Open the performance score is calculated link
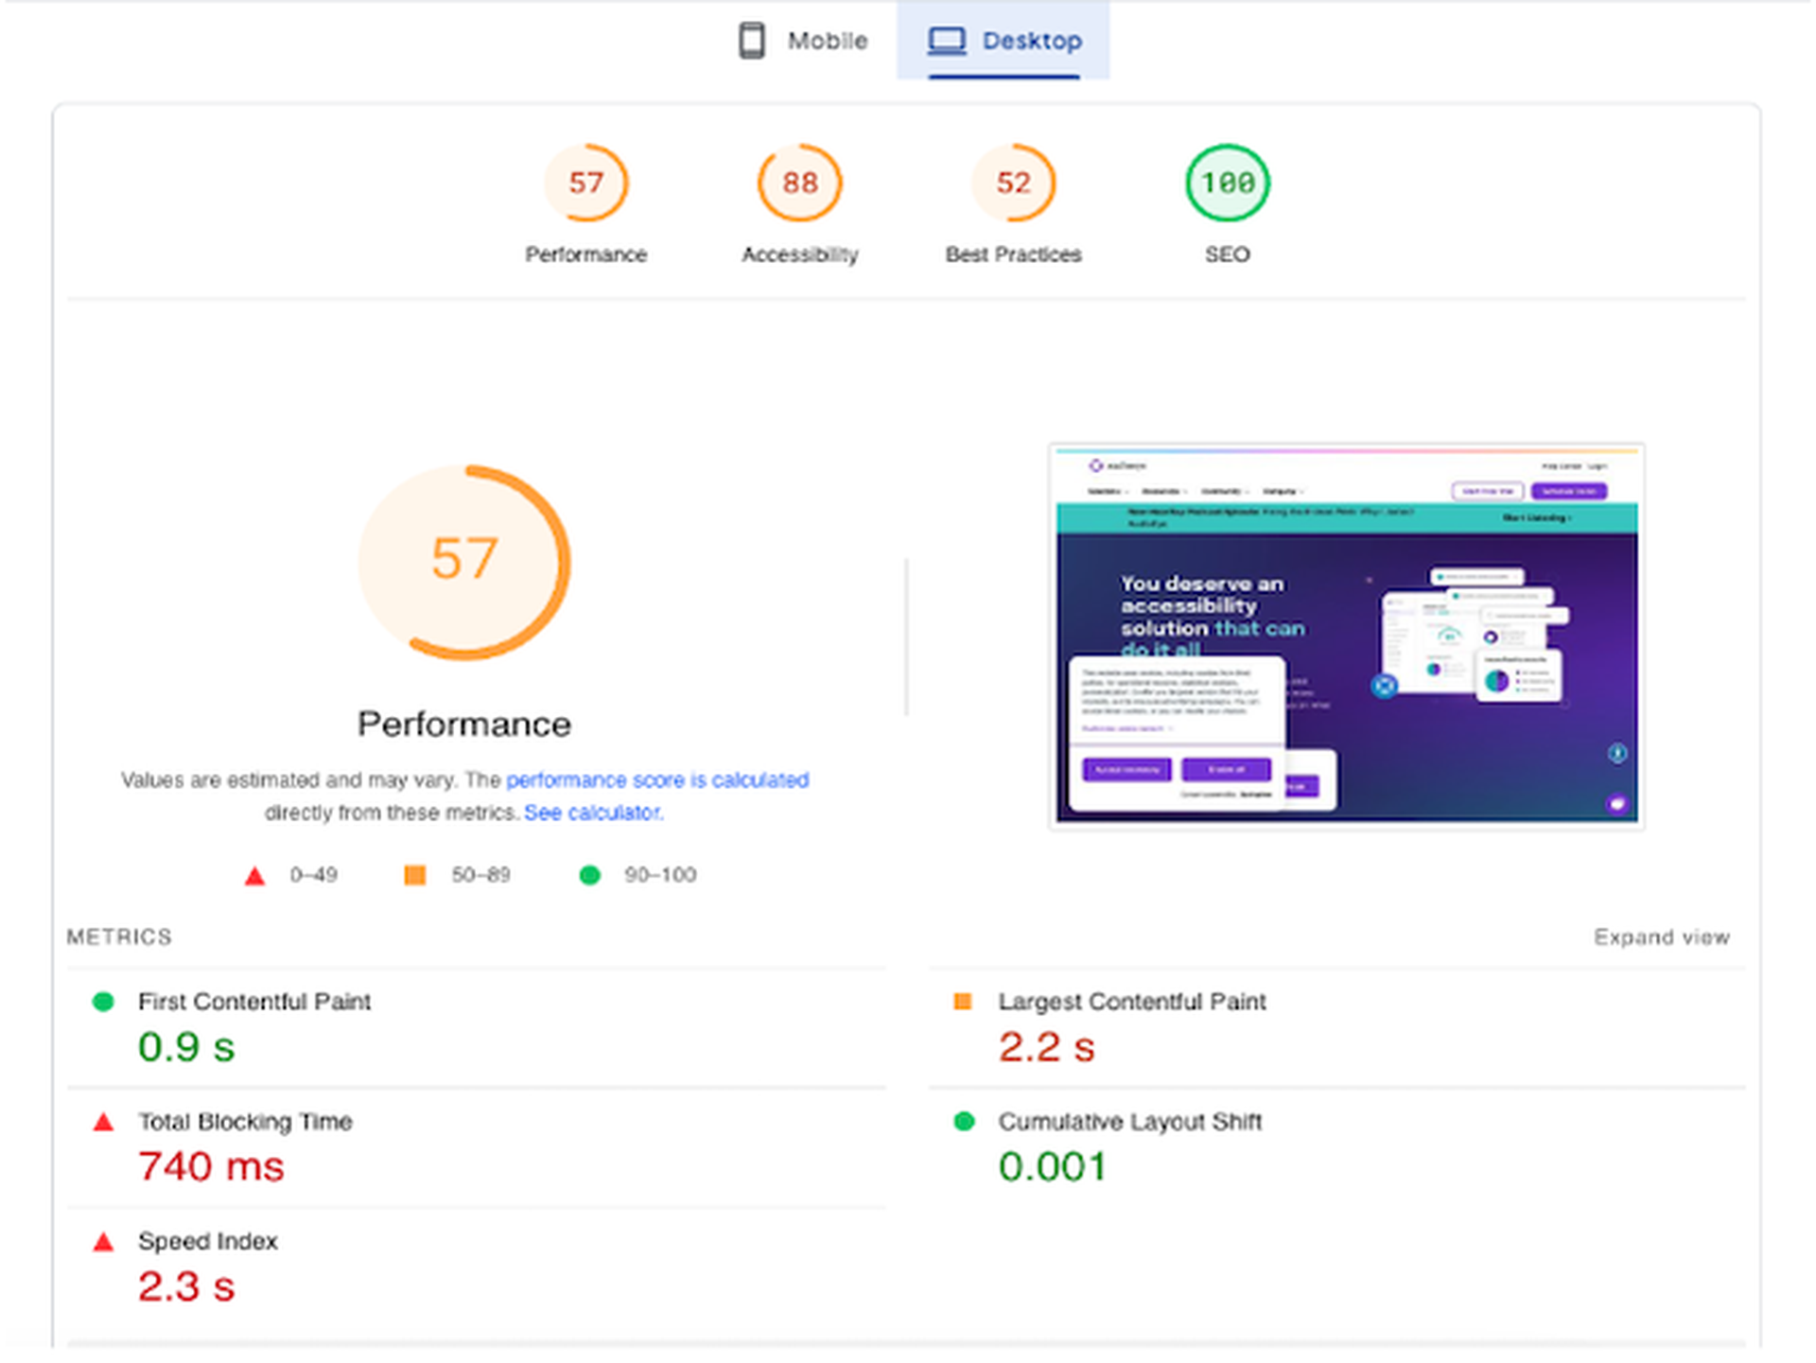 (658, 779)
